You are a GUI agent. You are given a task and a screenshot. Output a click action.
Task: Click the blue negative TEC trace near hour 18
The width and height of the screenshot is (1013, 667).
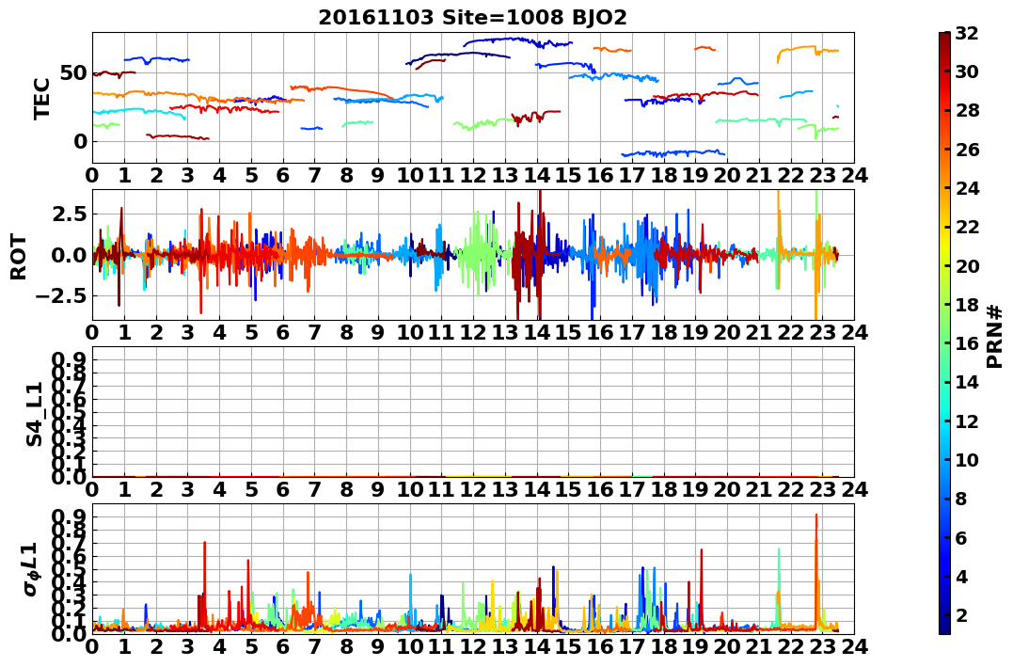(x=673, y=153)
